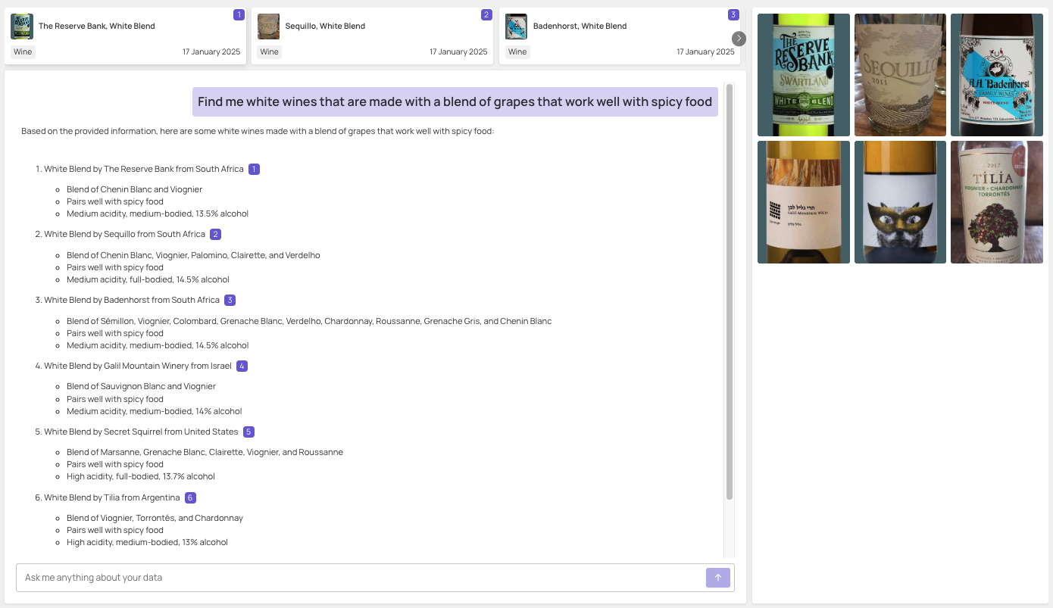Click citation badge 6 beside Tilia

click(x=190, y=498)
